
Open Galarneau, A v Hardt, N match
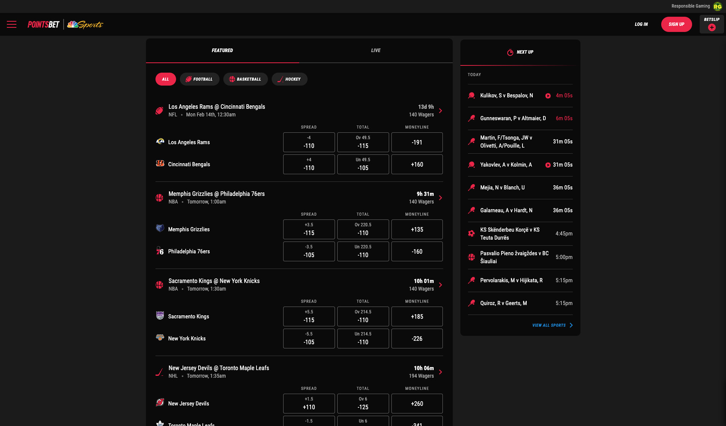pos(520,210)
